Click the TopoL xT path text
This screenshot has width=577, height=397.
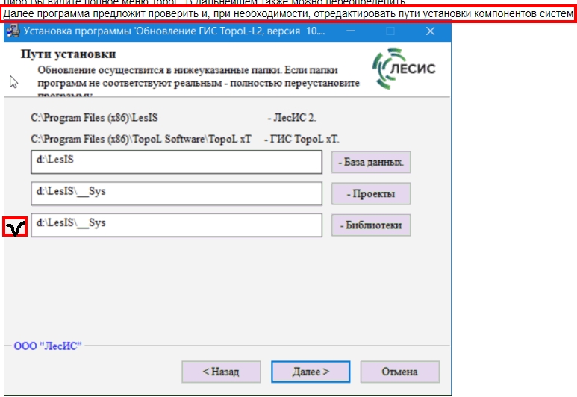141,139
